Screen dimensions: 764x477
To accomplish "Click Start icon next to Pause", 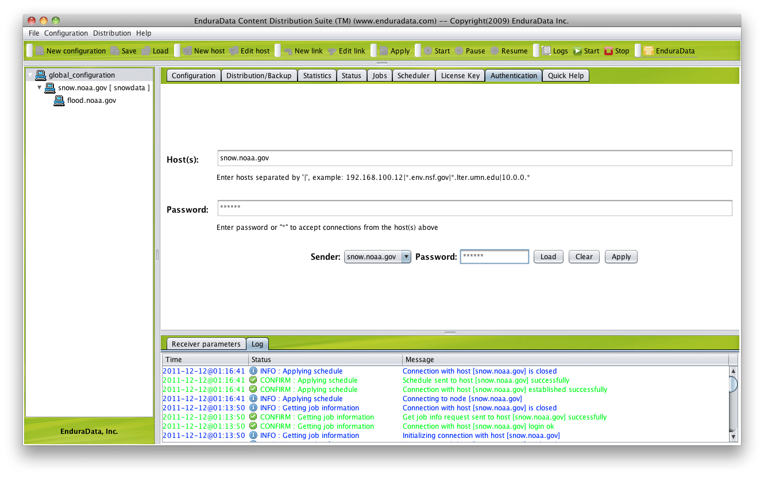I will tap(428, 51).
